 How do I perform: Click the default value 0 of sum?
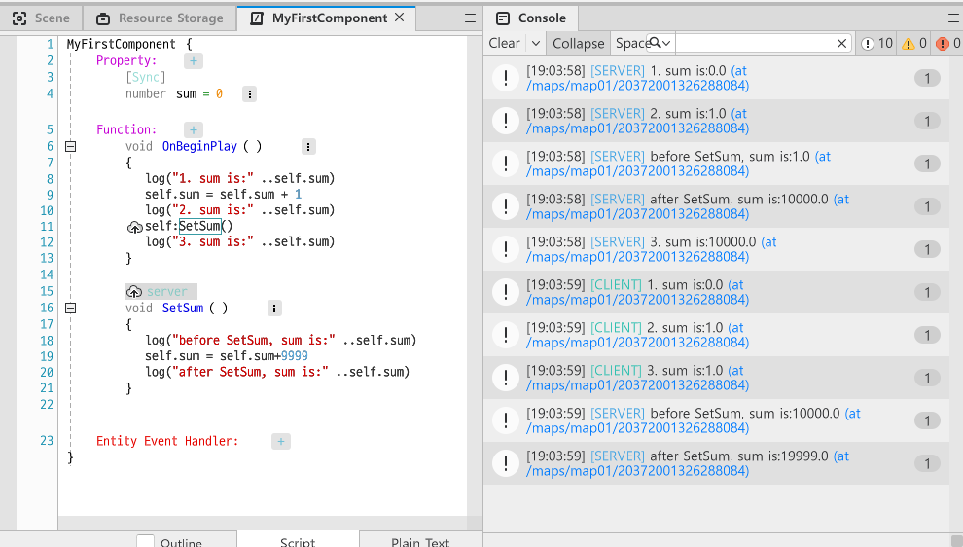[219, 94]
